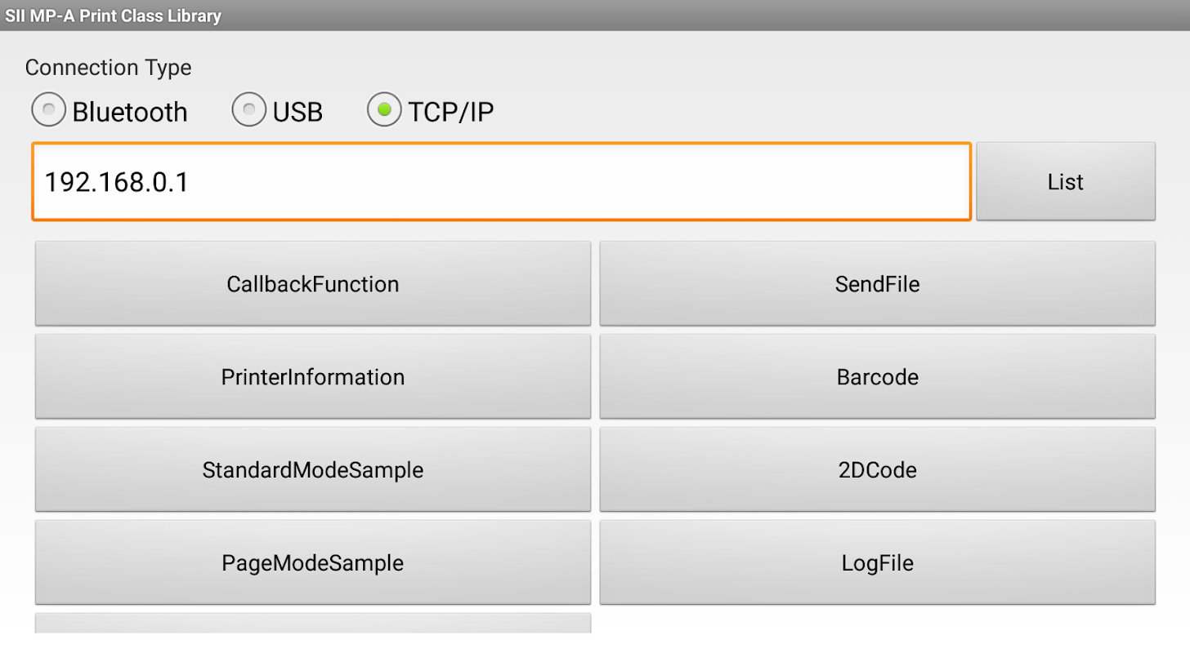This screenshot has width=1190, height=653.
Task: Tap the USB label text
Action: [297, 112]
